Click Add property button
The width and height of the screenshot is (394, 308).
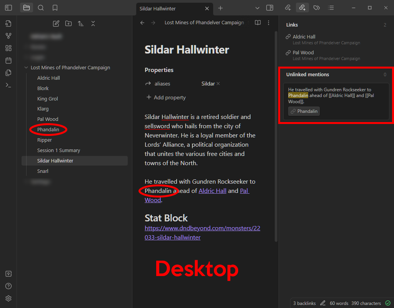[x=166, y=97]
